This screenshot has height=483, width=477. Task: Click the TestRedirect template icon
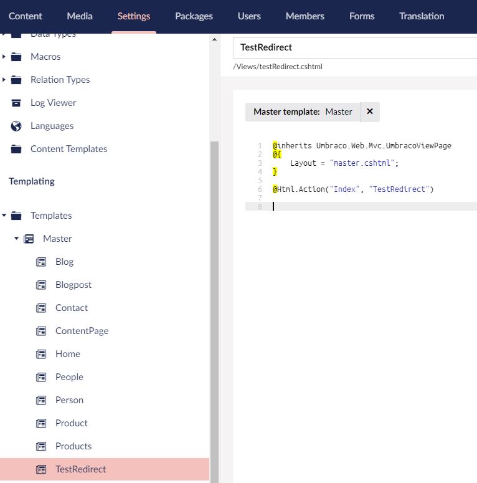point(41,469)
